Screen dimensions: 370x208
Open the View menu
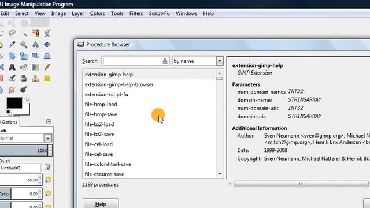pos(40,13)
